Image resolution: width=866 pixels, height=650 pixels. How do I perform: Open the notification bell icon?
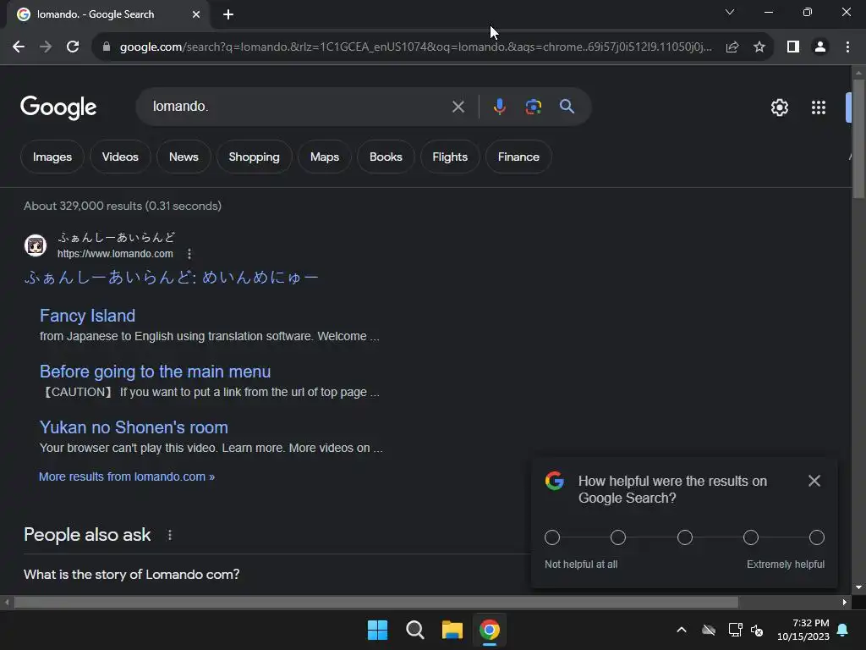(843, 630)
